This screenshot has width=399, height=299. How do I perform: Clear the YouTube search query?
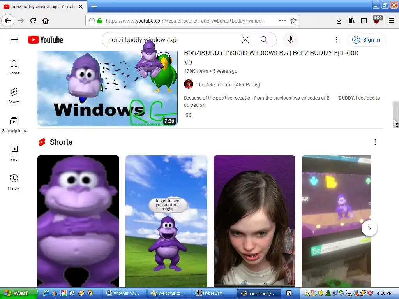click(x=245, y=40)
